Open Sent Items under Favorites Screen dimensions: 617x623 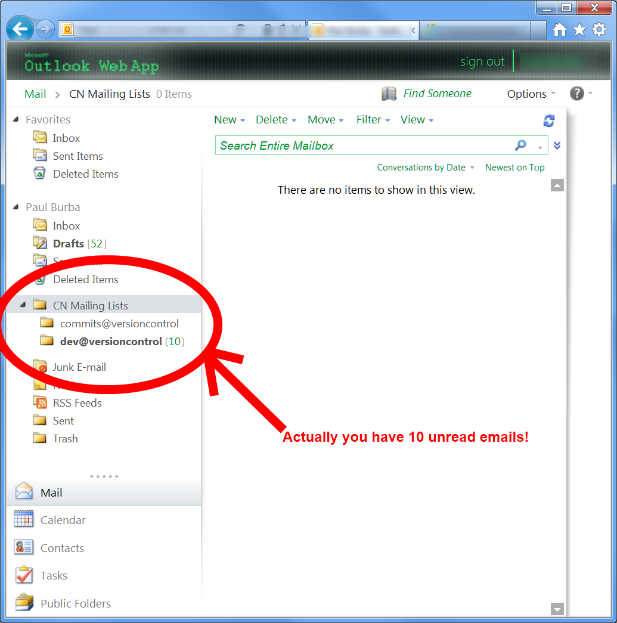coord(68,156)
